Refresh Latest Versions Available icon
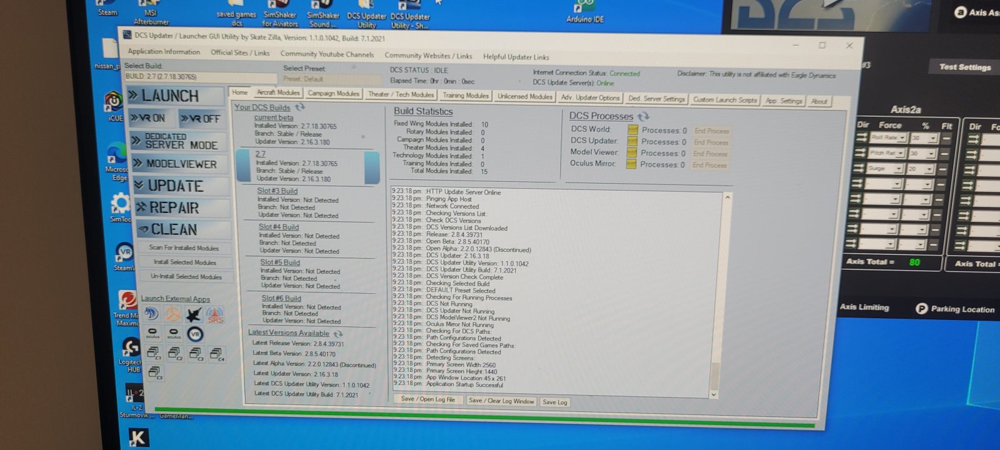 [338, 334]
